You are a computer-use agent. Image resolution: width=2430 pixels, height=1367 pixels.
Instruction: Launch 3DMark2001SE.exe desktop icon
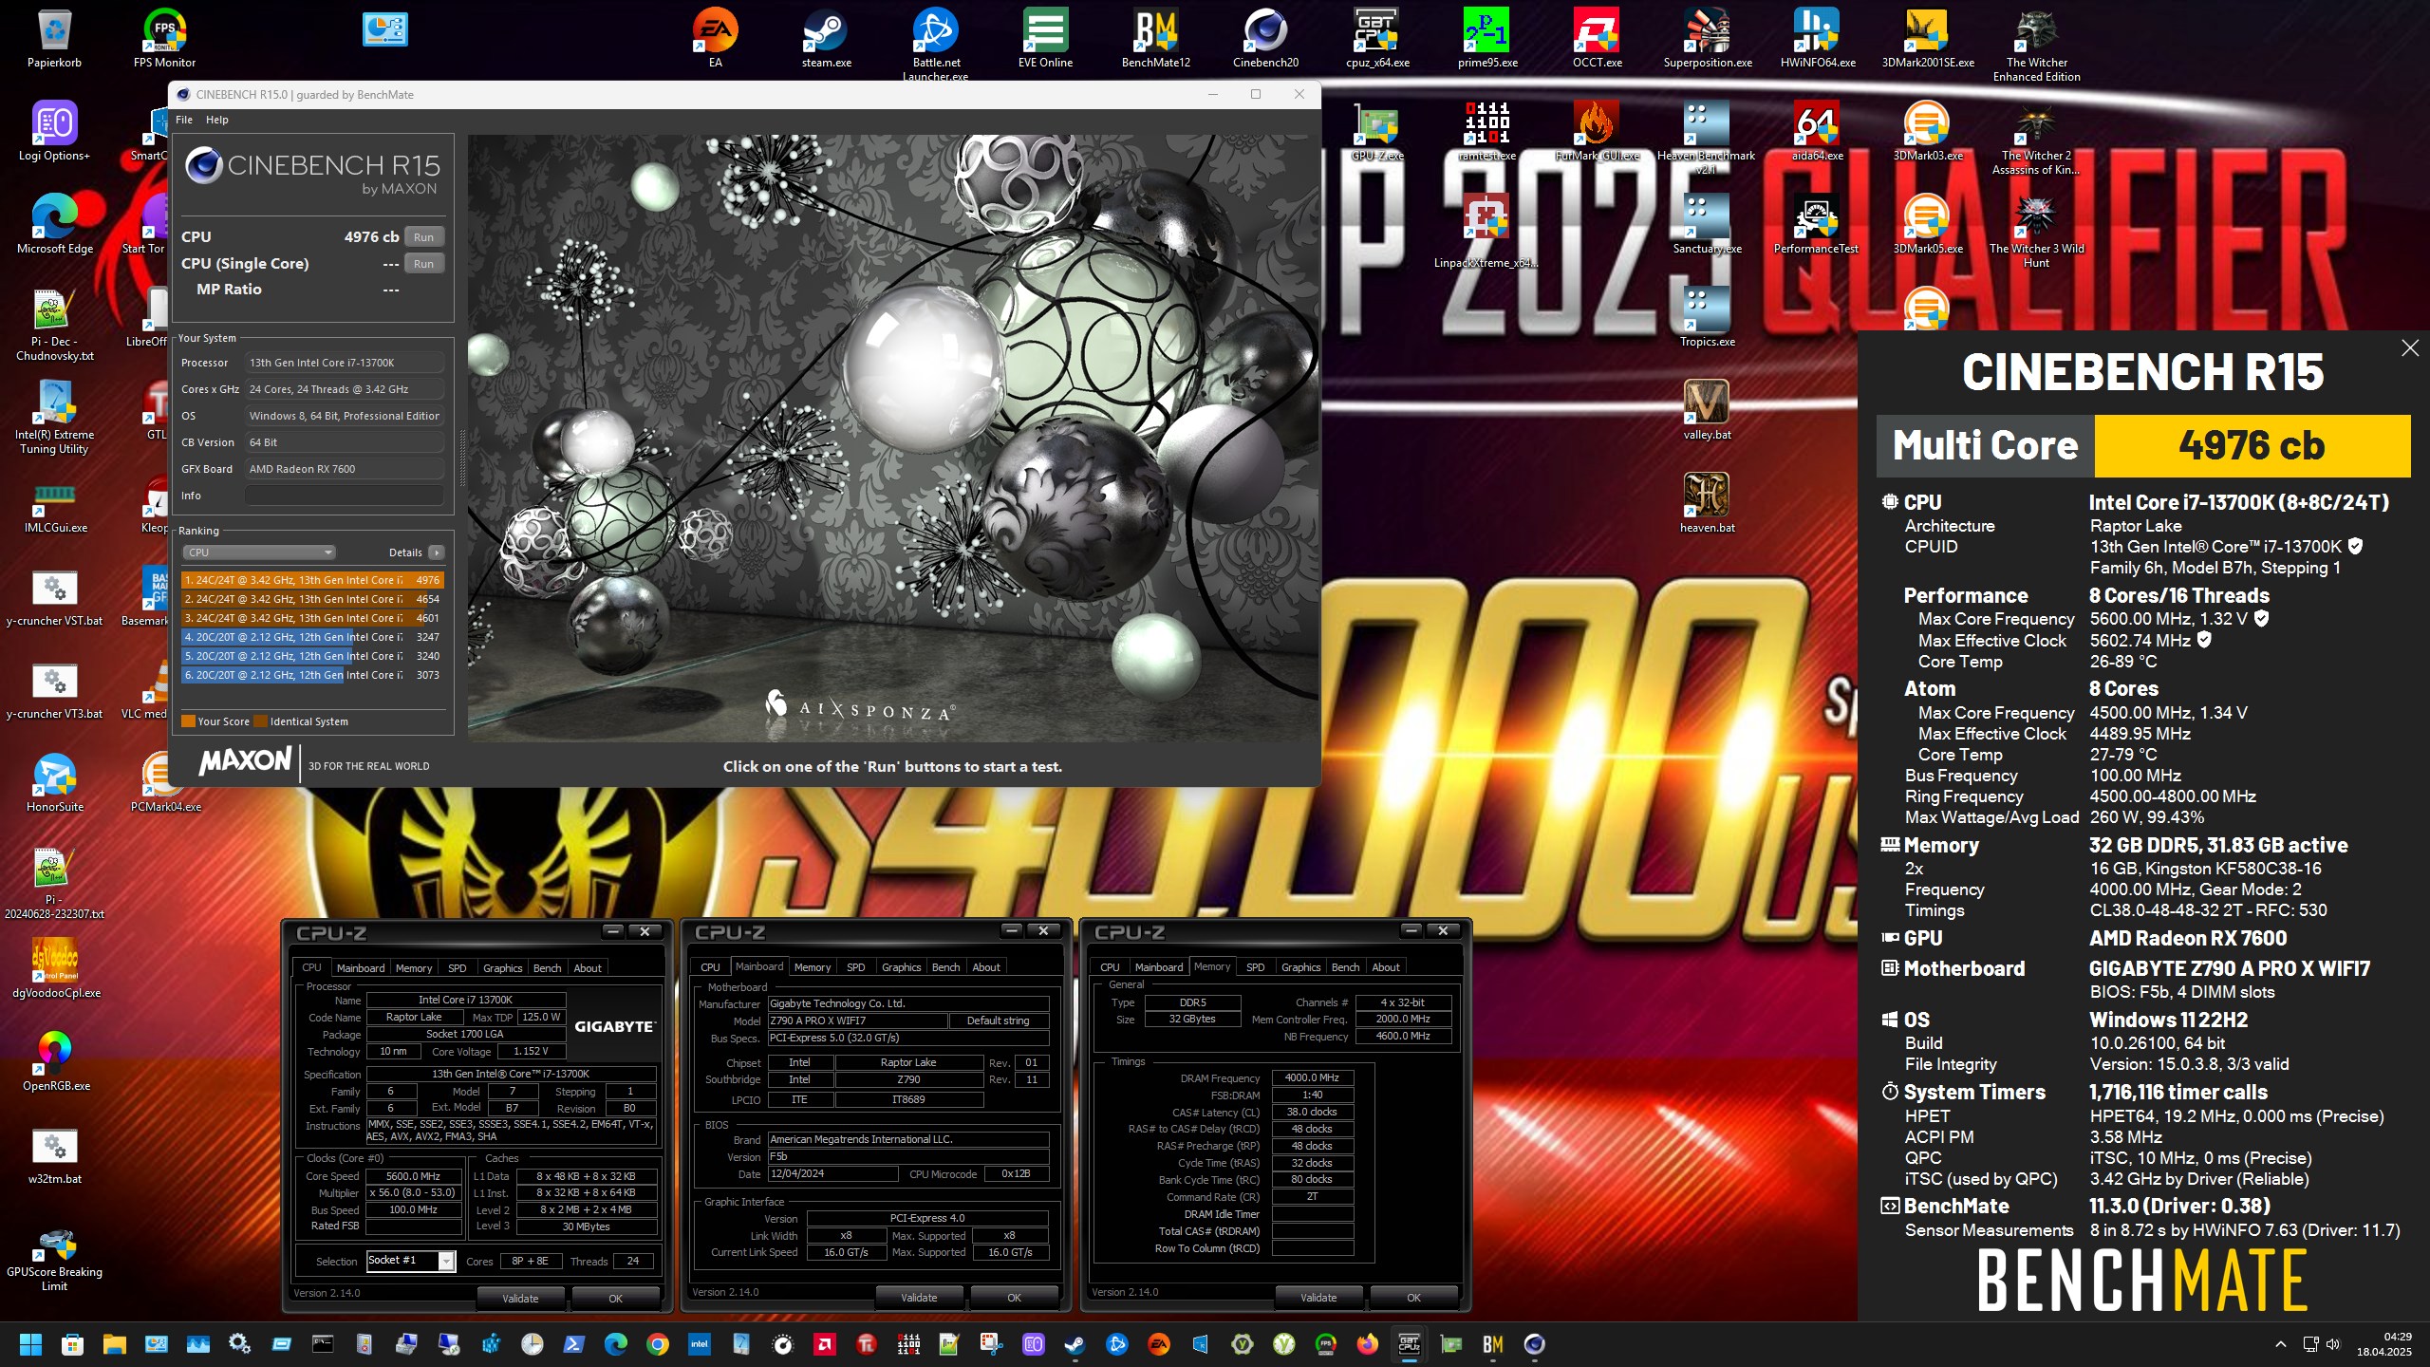(x=1927, y=38)
